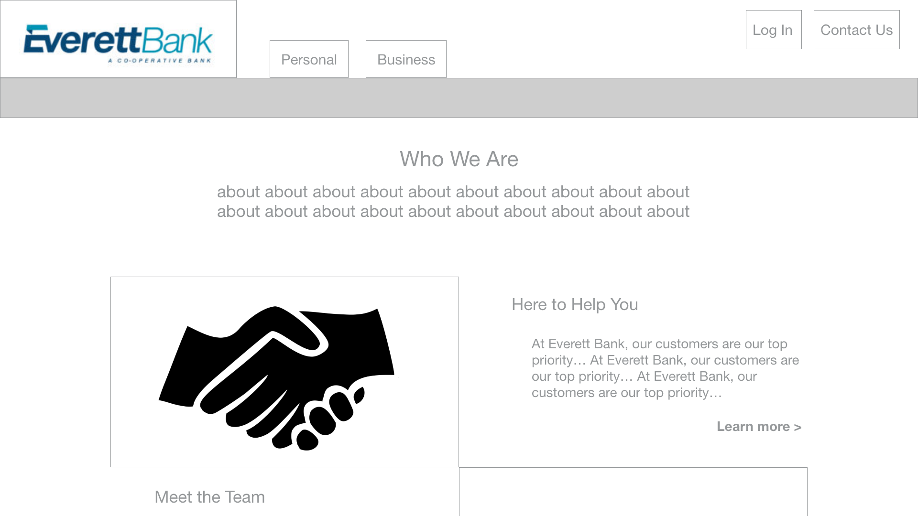The image size is (918, 516).
Task: Switch to the Business tab
Action: [406, 59]
